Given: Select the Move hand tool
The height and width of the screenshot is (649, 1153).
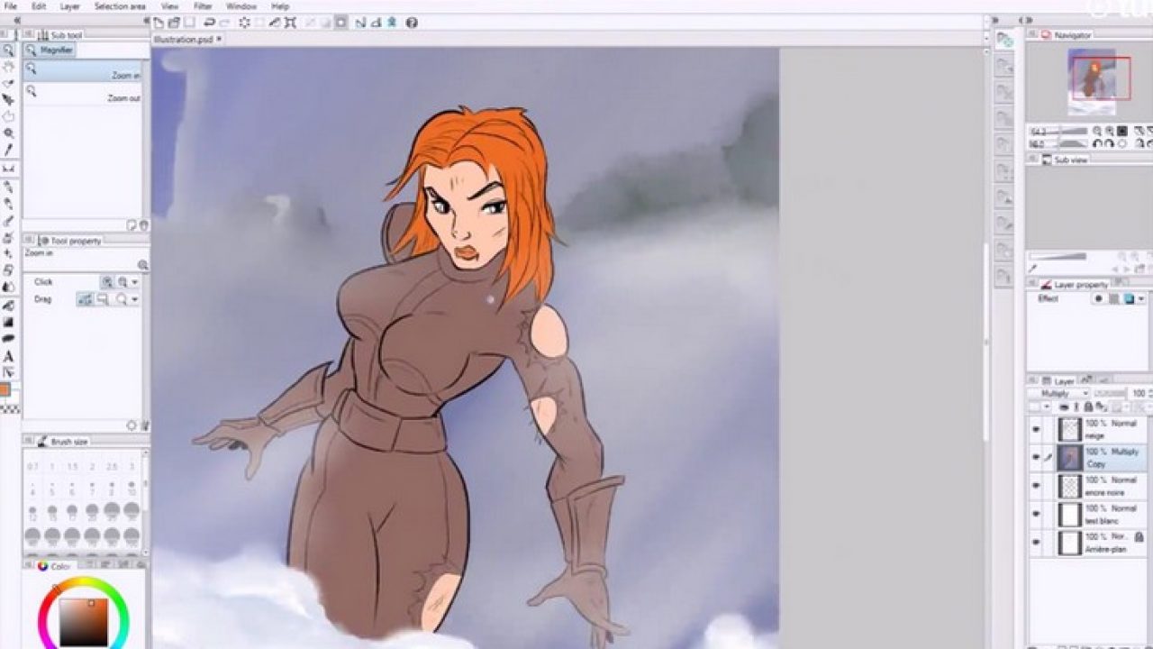Looking at the screenshot, I should (x=8, y=67).
